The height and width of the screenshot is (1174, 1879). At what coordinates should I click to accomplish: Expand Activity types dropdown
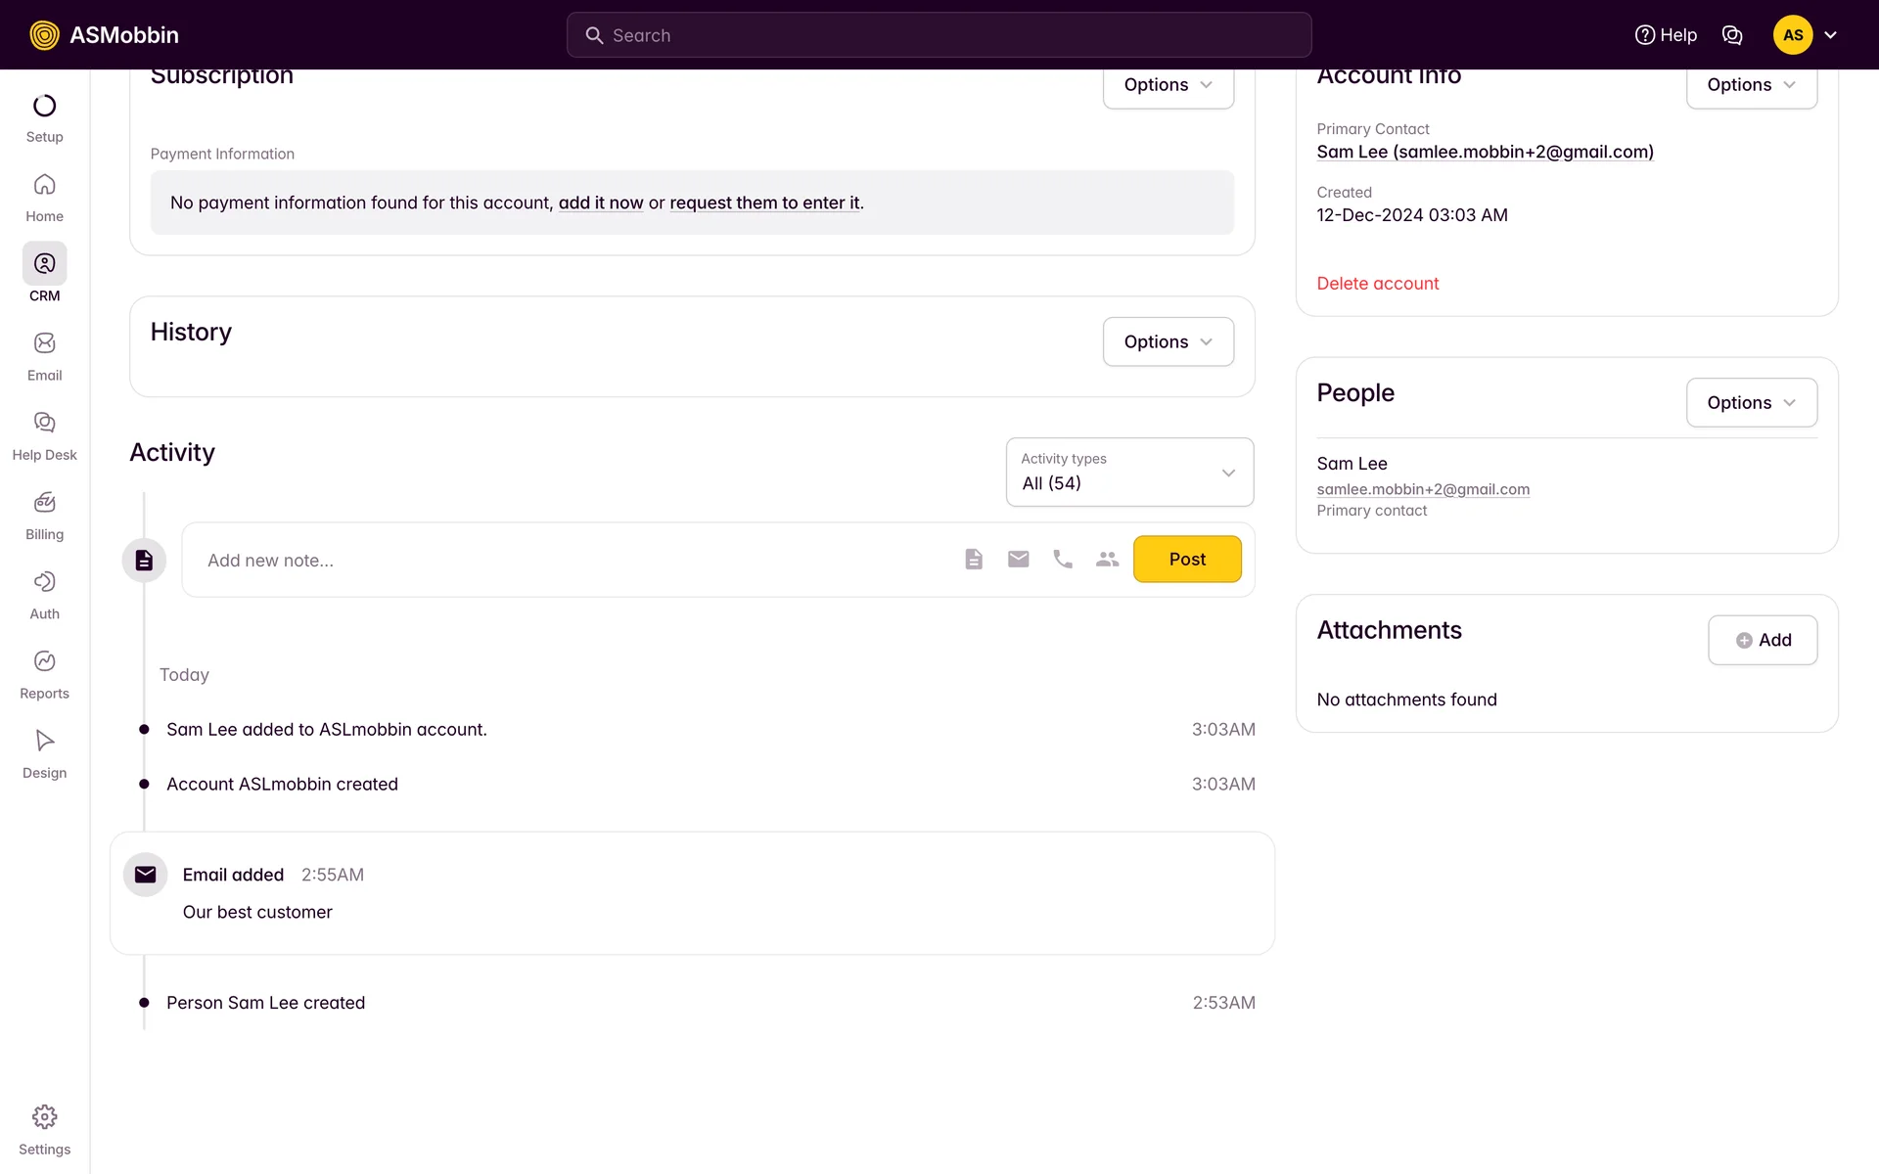[x=1129, y=473]
